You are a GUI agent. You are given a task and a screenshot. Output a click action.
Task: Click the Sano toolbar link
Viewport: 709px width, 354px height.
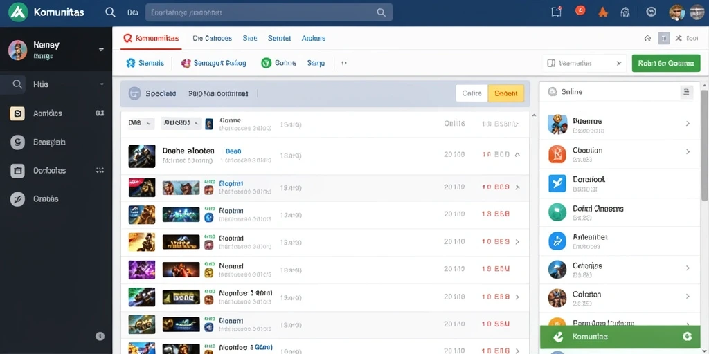coord(316,63)
